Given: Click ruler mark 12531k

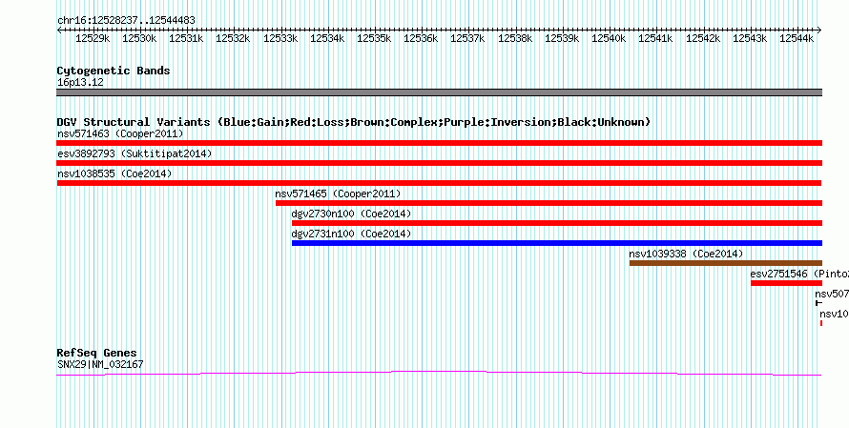Looking at the screenshot, I should (187, 39).
